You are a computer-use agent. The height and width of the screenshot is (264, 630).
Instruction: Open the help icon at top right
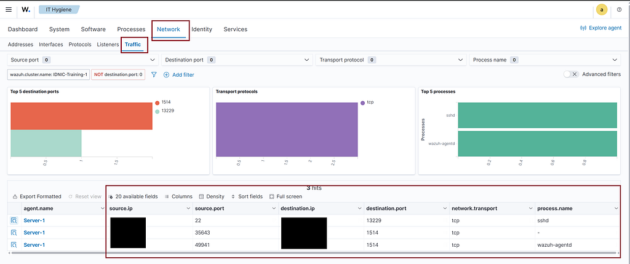[619, 10]
